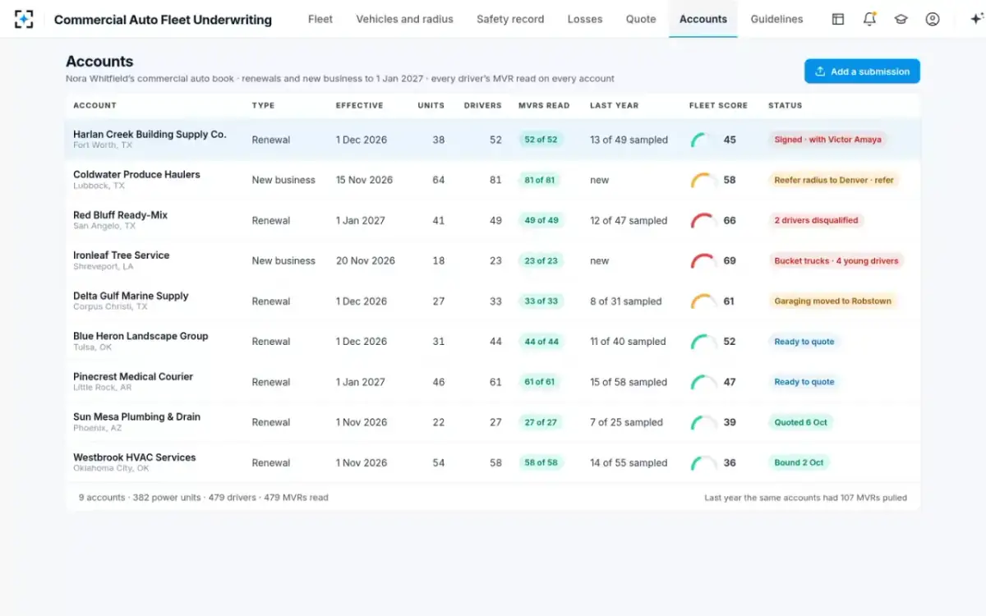This screenshot has height=616, width=986.
Task: Open the Safety record tab
Action: pyautogui.click(x=510, y=19)
